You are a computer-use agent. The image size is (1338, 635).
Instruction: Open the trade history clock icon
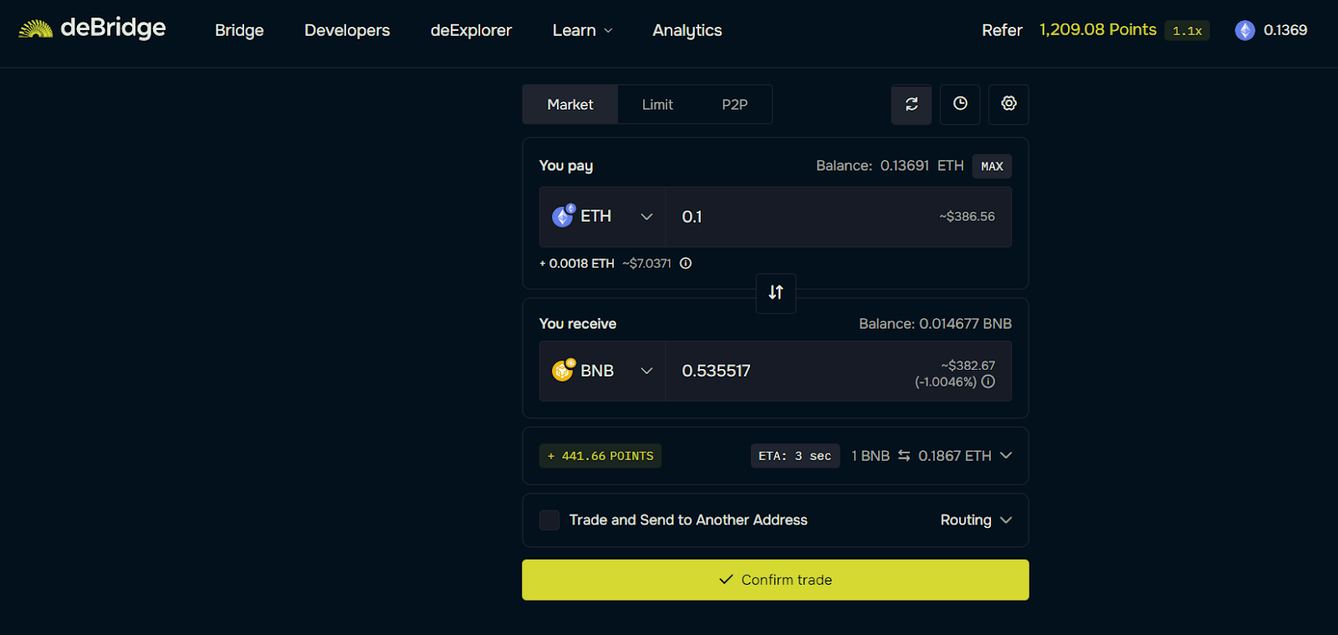point(960,104)
